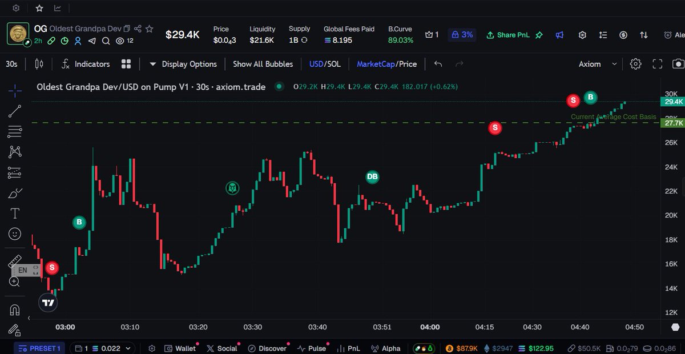This screenshot has height=354, width=685.
Task: Open the Pulse tab in bottom bar
Action: (x=312, y=348)
